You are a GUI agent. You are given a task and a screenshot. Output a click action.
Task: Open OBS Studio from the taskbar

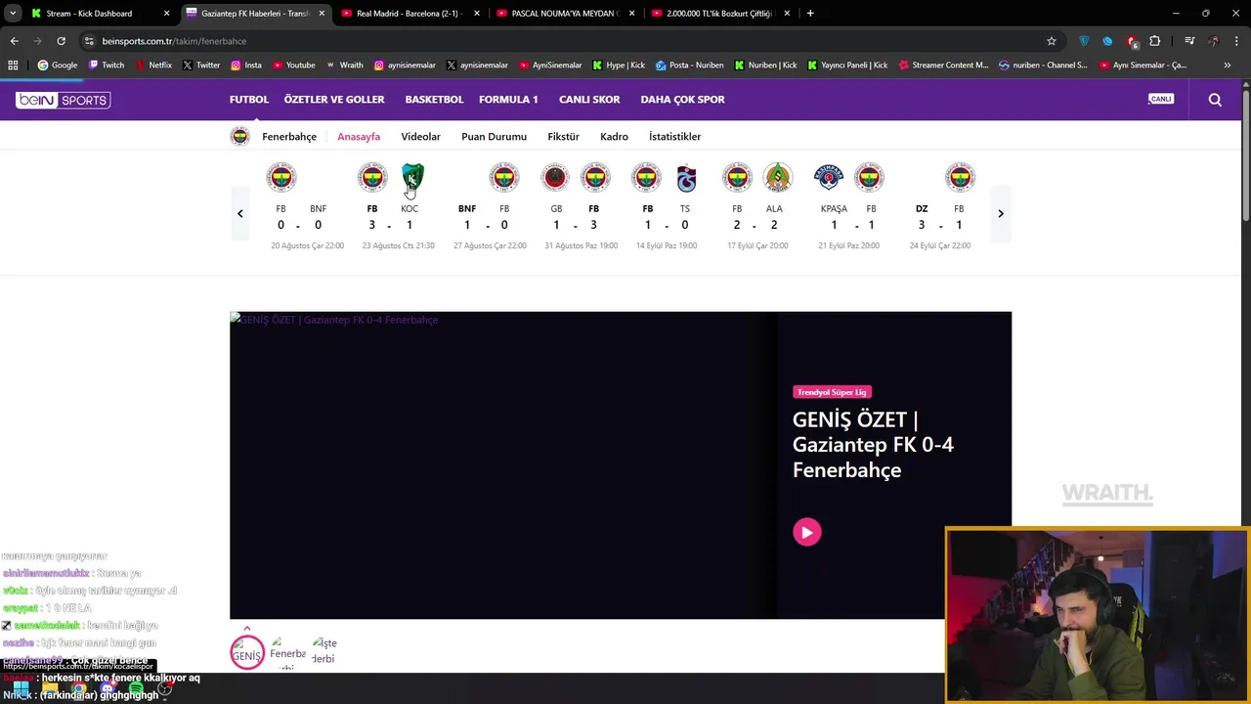[165, 688]
